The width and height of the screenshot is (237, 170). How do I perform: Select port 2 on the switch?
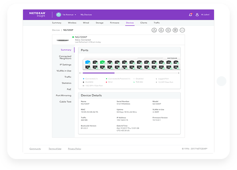click(88, 67)
